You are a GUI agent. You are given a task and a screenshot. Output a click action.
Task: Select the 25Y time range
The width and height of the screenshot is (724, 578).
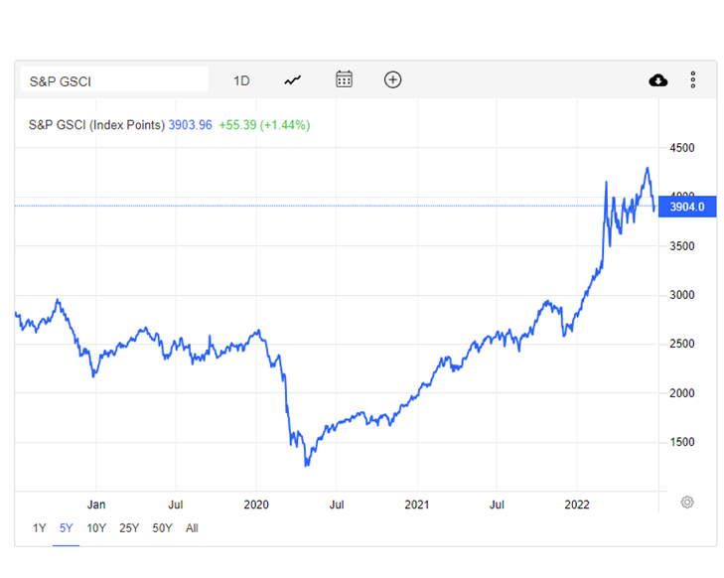coord(129,528)
